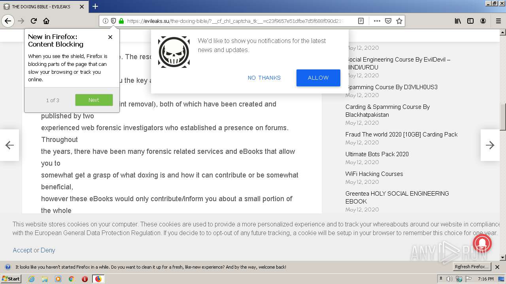The height and width of the screenshot is (284, 506).
Task: Decline notifications with NO THANKS
Action: (x=264, y=78)
